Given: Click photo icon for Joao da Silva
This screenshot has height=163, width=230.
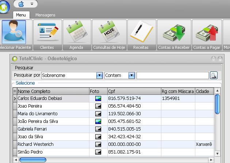Looking at the screenshot, I should point(98,137).
